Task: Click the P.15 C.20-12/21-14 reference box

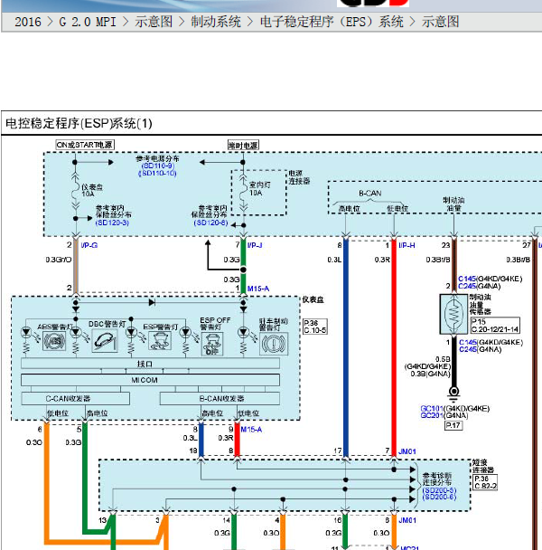Action: (495, 326)
